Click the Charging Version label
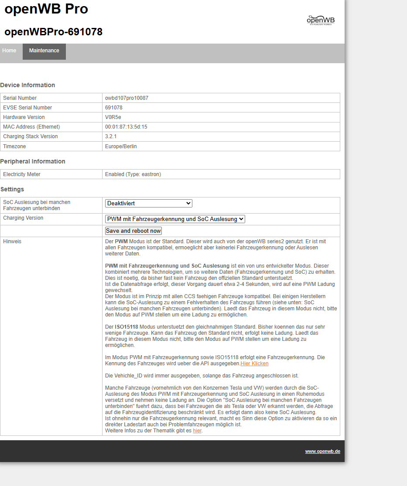 pyautogui.click(x=23, y=218)
